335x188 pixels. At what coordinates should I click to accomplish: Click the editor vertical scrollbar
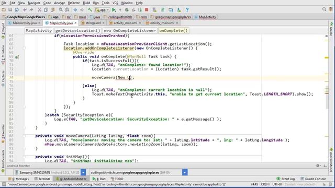(327, 98)
